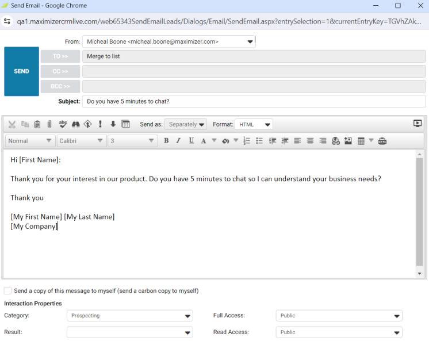Click the message body scrollbar down arrow

pyautogui.click(x=419, y=274)
